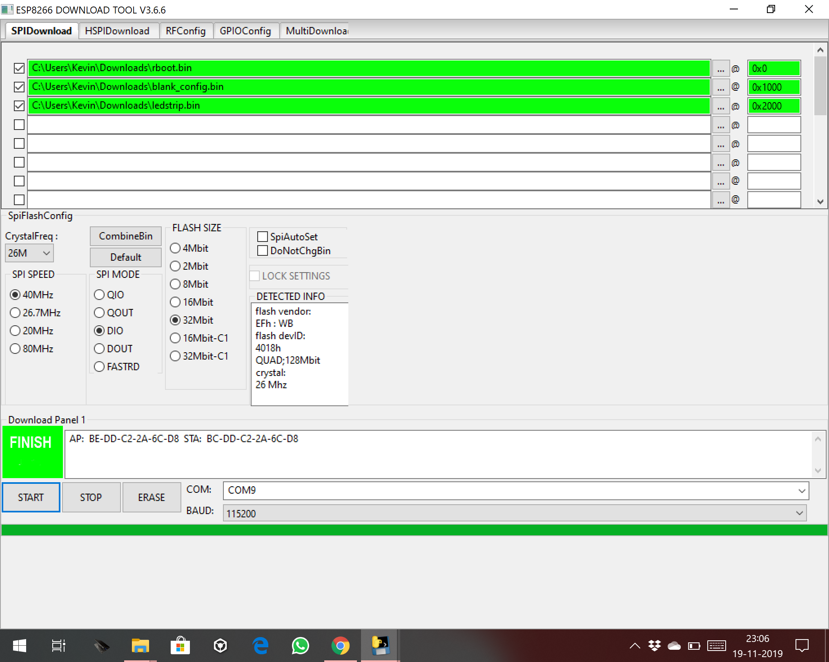
Task: Click browse button for rboot.bin row
Action: click(x=721, y=69)
